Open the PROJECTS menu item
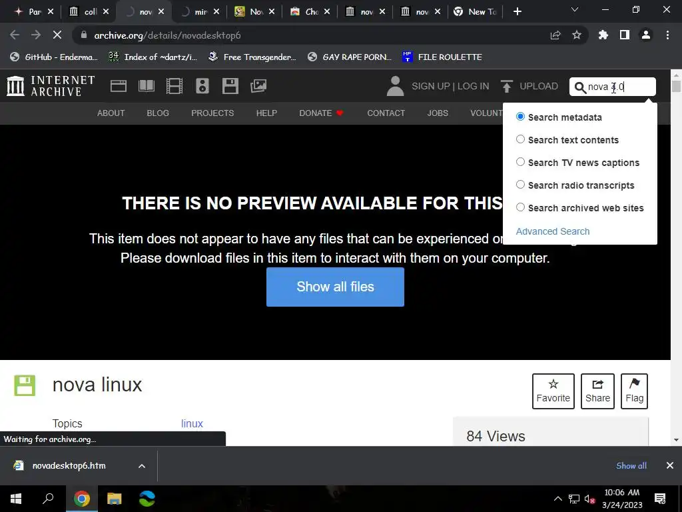682x512 pixels. tap(212, 113)
